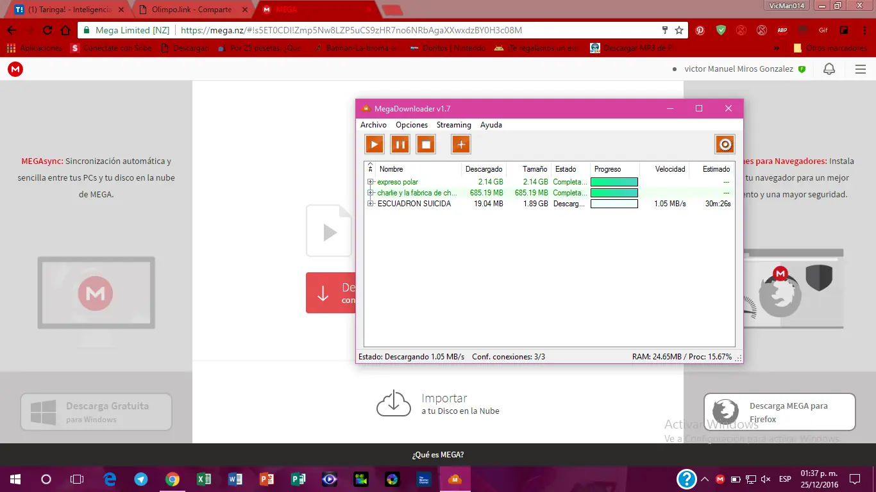The height and width of the screenshot is (492, 876).
Task: Click the mega.nz address bar
Action: [x=383, y=30]
